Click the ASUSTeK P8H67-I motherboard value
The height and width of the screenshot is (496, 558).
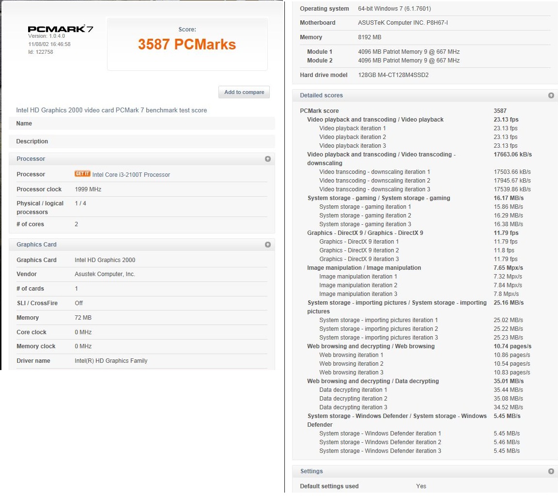(403, 23)
